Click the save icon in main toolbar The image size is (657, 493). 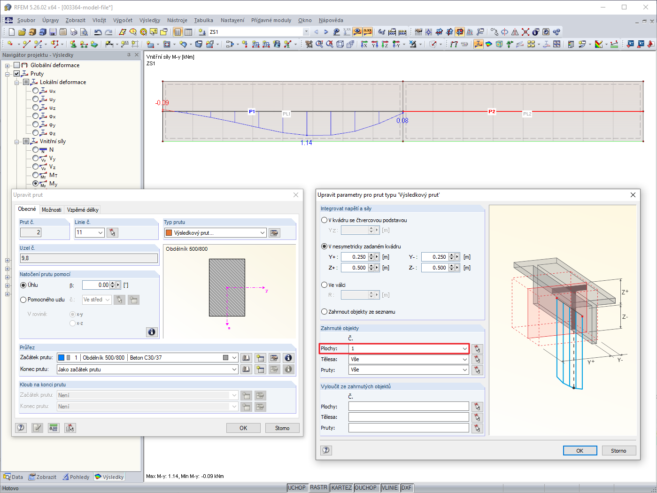tap(53, 32)
